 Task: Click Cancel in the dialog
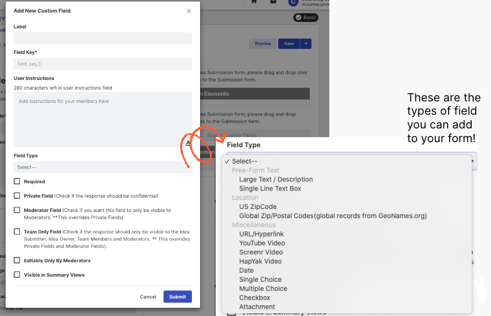148,297
